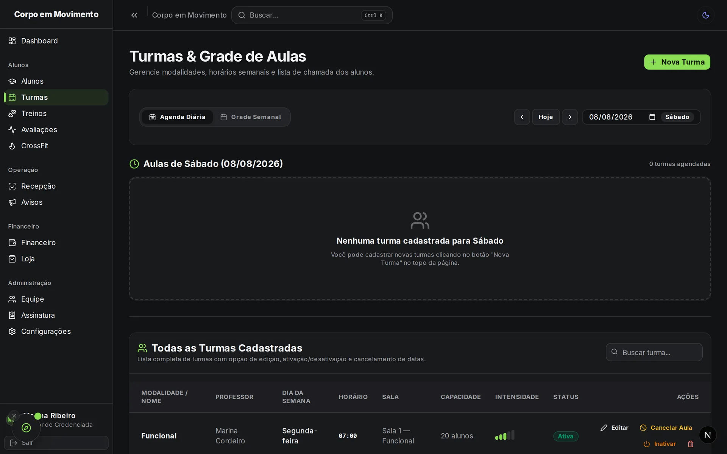Click the Ativa status badge
Screen dimensions: 727x454
[x=566, y=436]
